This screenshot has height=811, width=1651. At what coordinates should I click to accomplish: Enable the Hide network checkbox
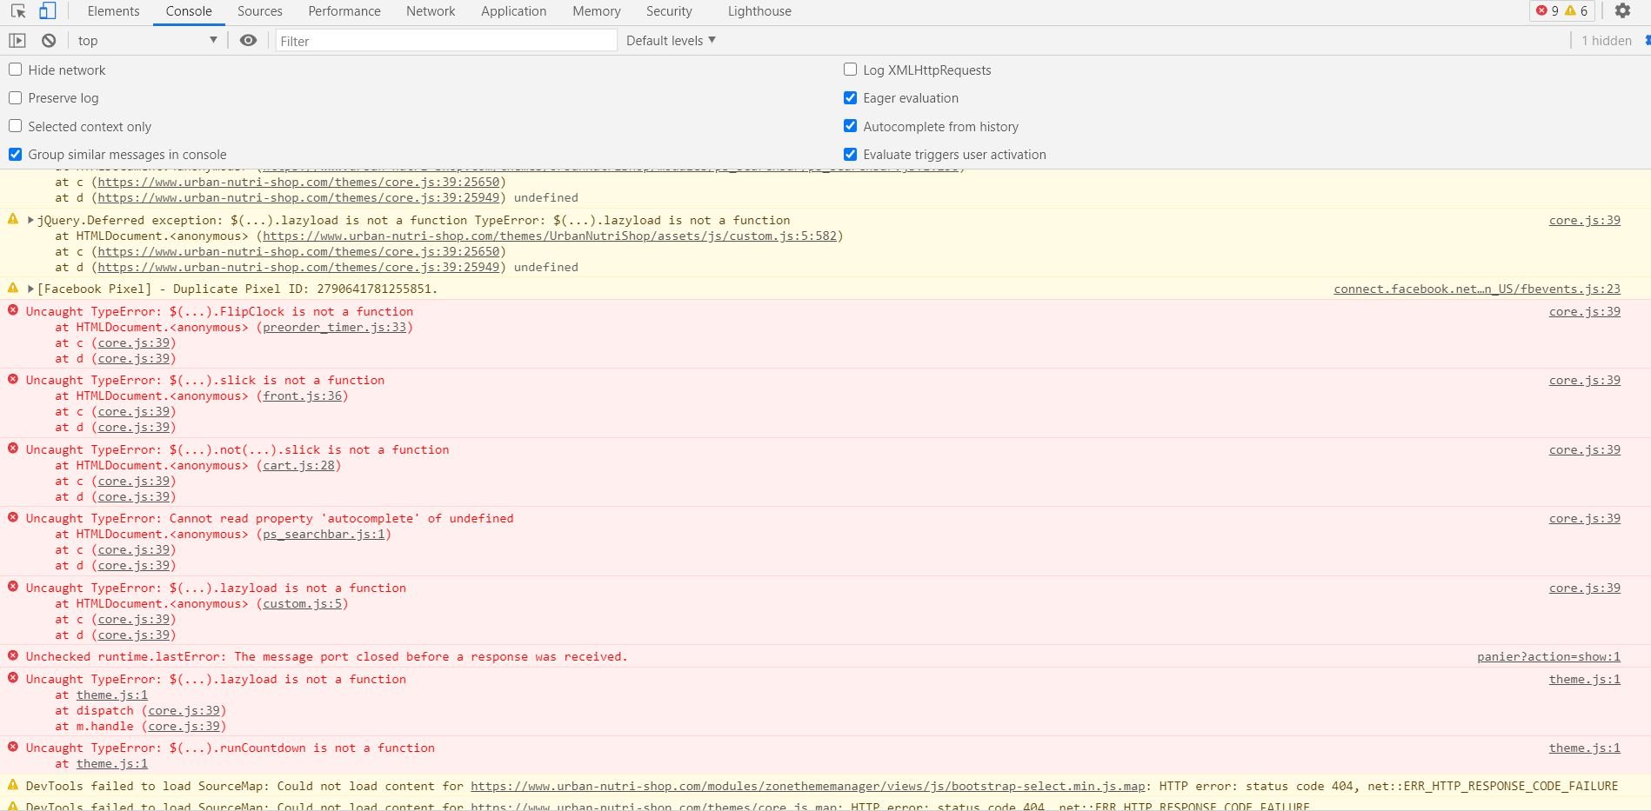pos(16,70)
